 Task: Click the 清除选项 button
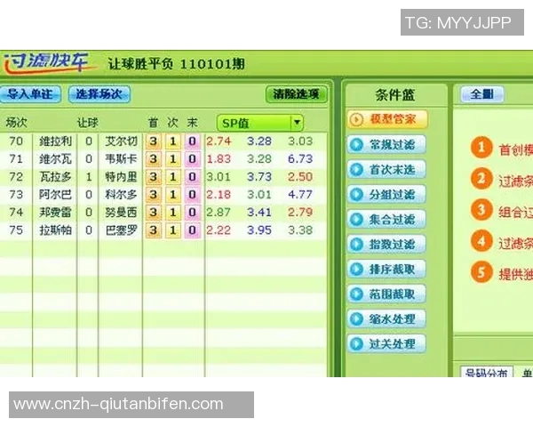296,94
